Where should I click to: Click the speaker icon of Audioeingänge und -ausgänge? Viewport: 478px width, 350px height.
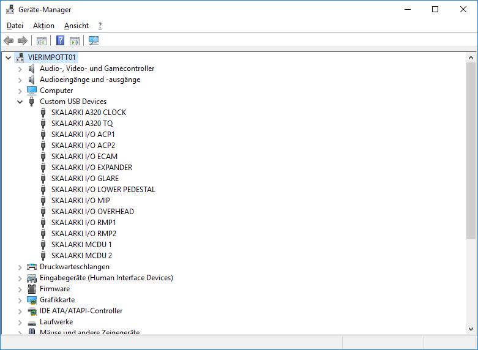[31, 80]
